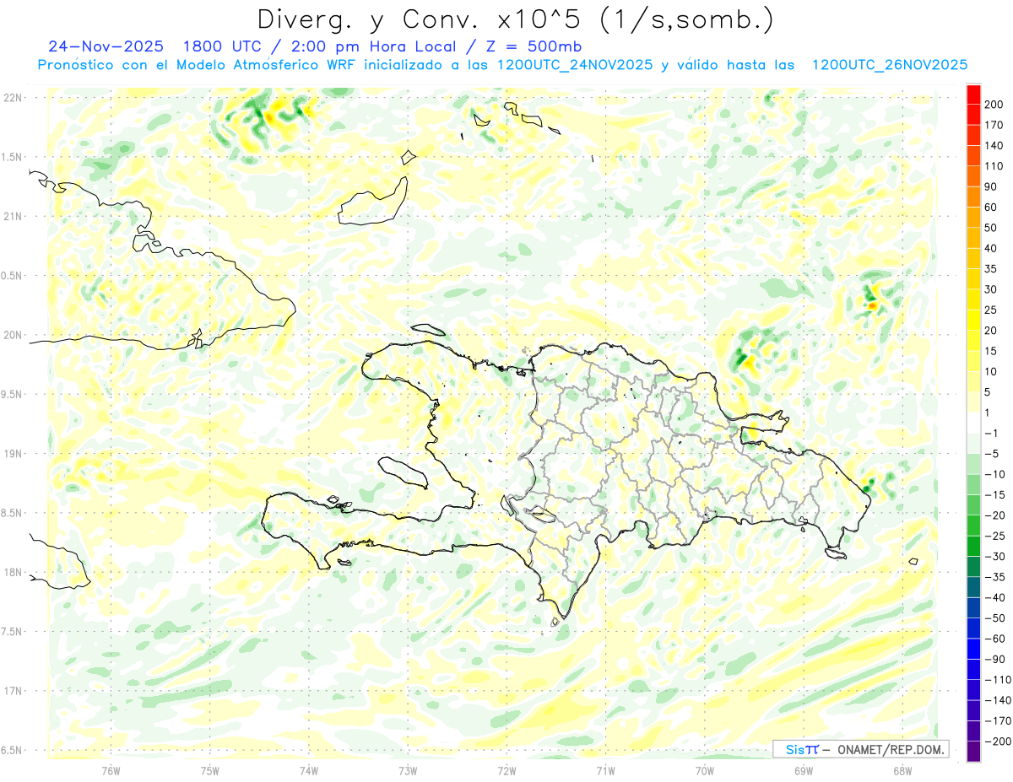Click the '90' color scale label
This screenshot has width=1013, height=782.
992,186
